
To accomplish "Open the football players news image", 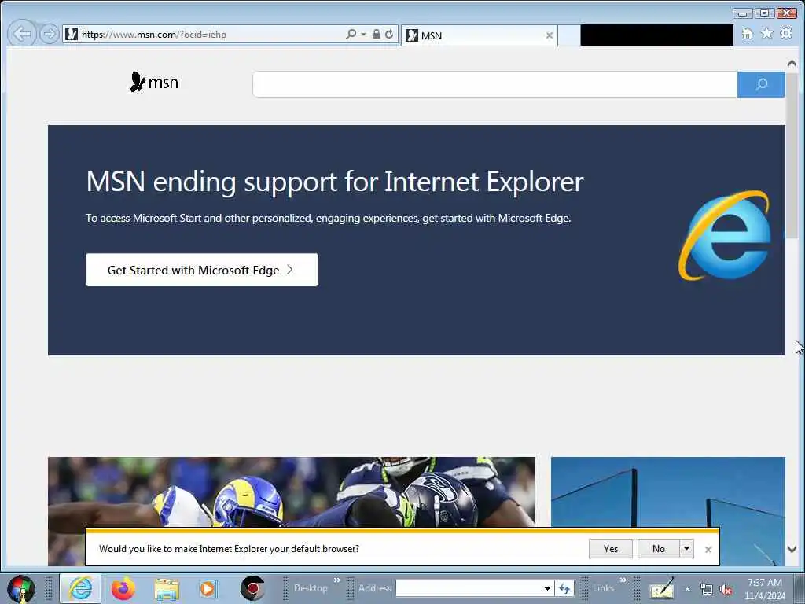I will point(292,492).
